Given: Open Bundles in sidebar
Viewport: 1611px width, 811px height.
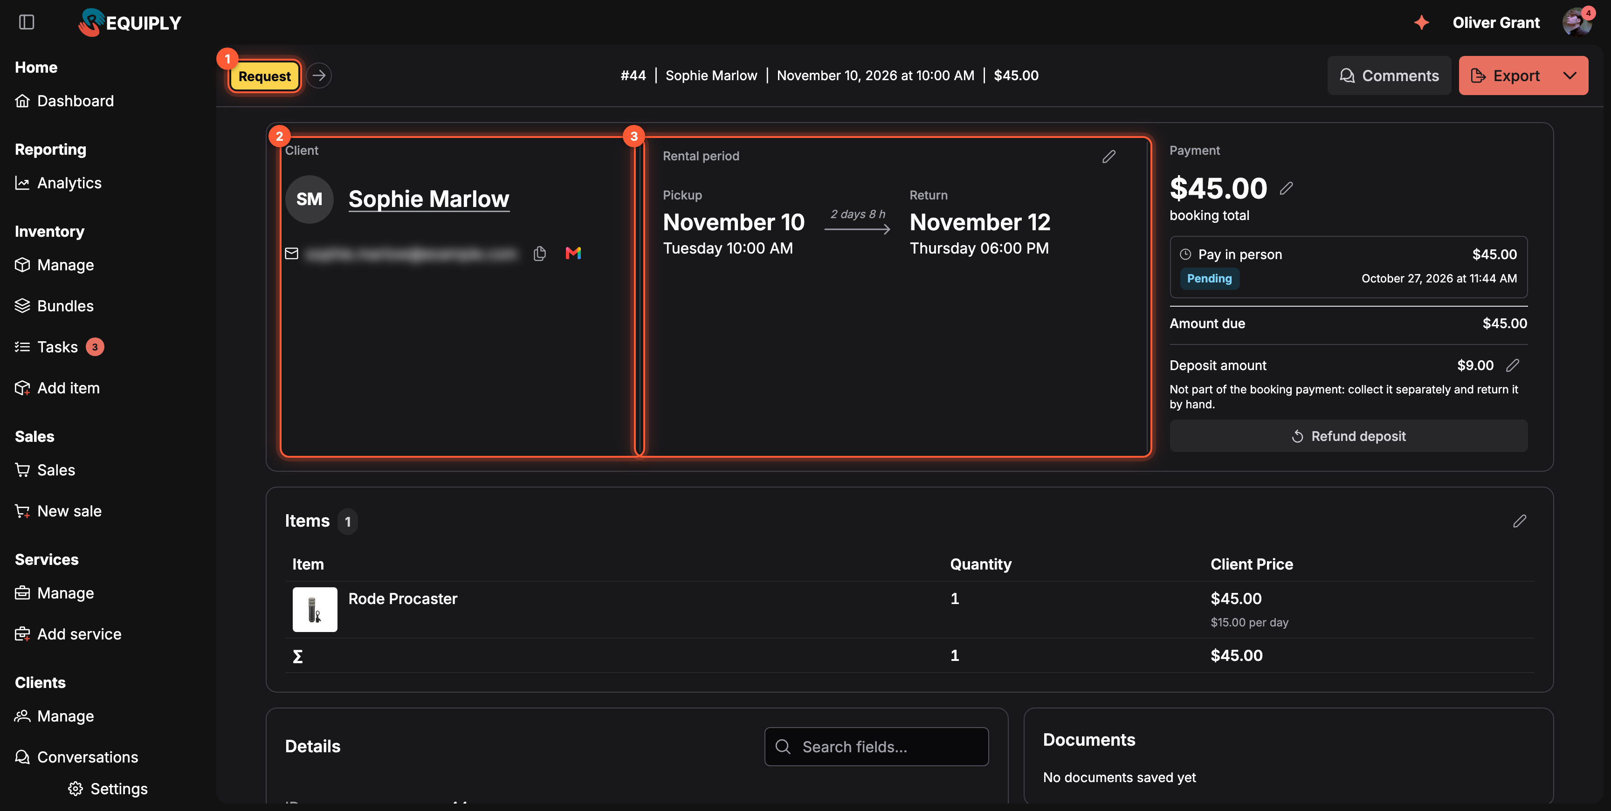Looking at the screenshot, I should 55,306.
